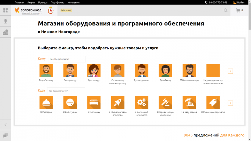Open the buildings company icon in sidebar
251x141 pixels.
pos(6,32)
